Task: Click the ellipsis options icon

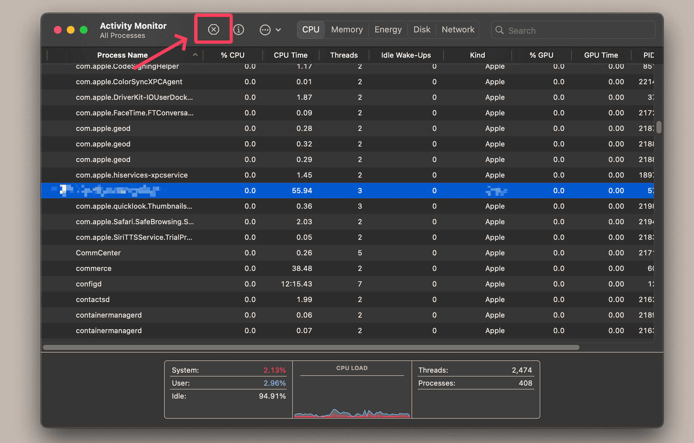Action: [x=265, y=30]
